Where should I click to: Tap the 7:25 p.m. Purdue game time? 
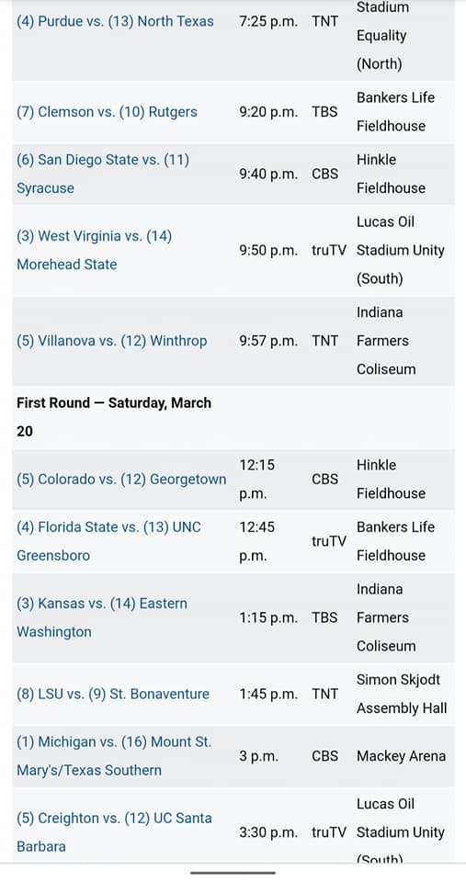[x=268, y=21]
